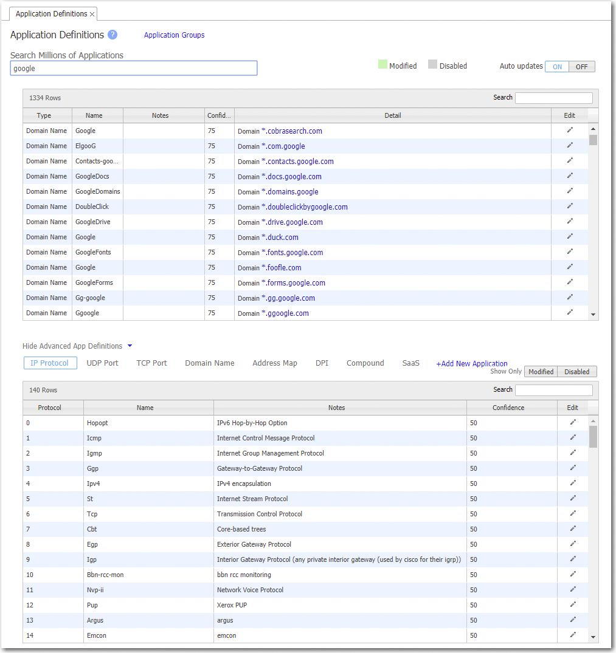
Task: Open the *.fonts.google.com link
Action: tap(292, 252)
